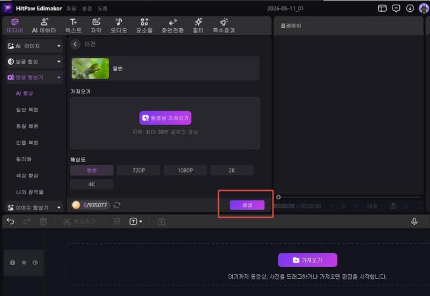Open the feedback message icon in title bar
Image resolution: width=430 pixels, height=296 pixels.
(396, 9)
